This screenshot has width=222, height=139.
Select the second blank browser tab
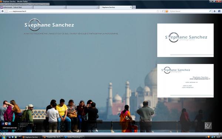coord(50,7)
